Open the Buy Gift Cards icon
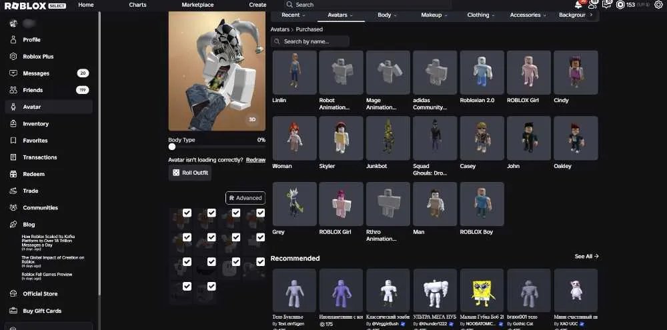The height and width of the screenshot is (330, 667). 13,311
